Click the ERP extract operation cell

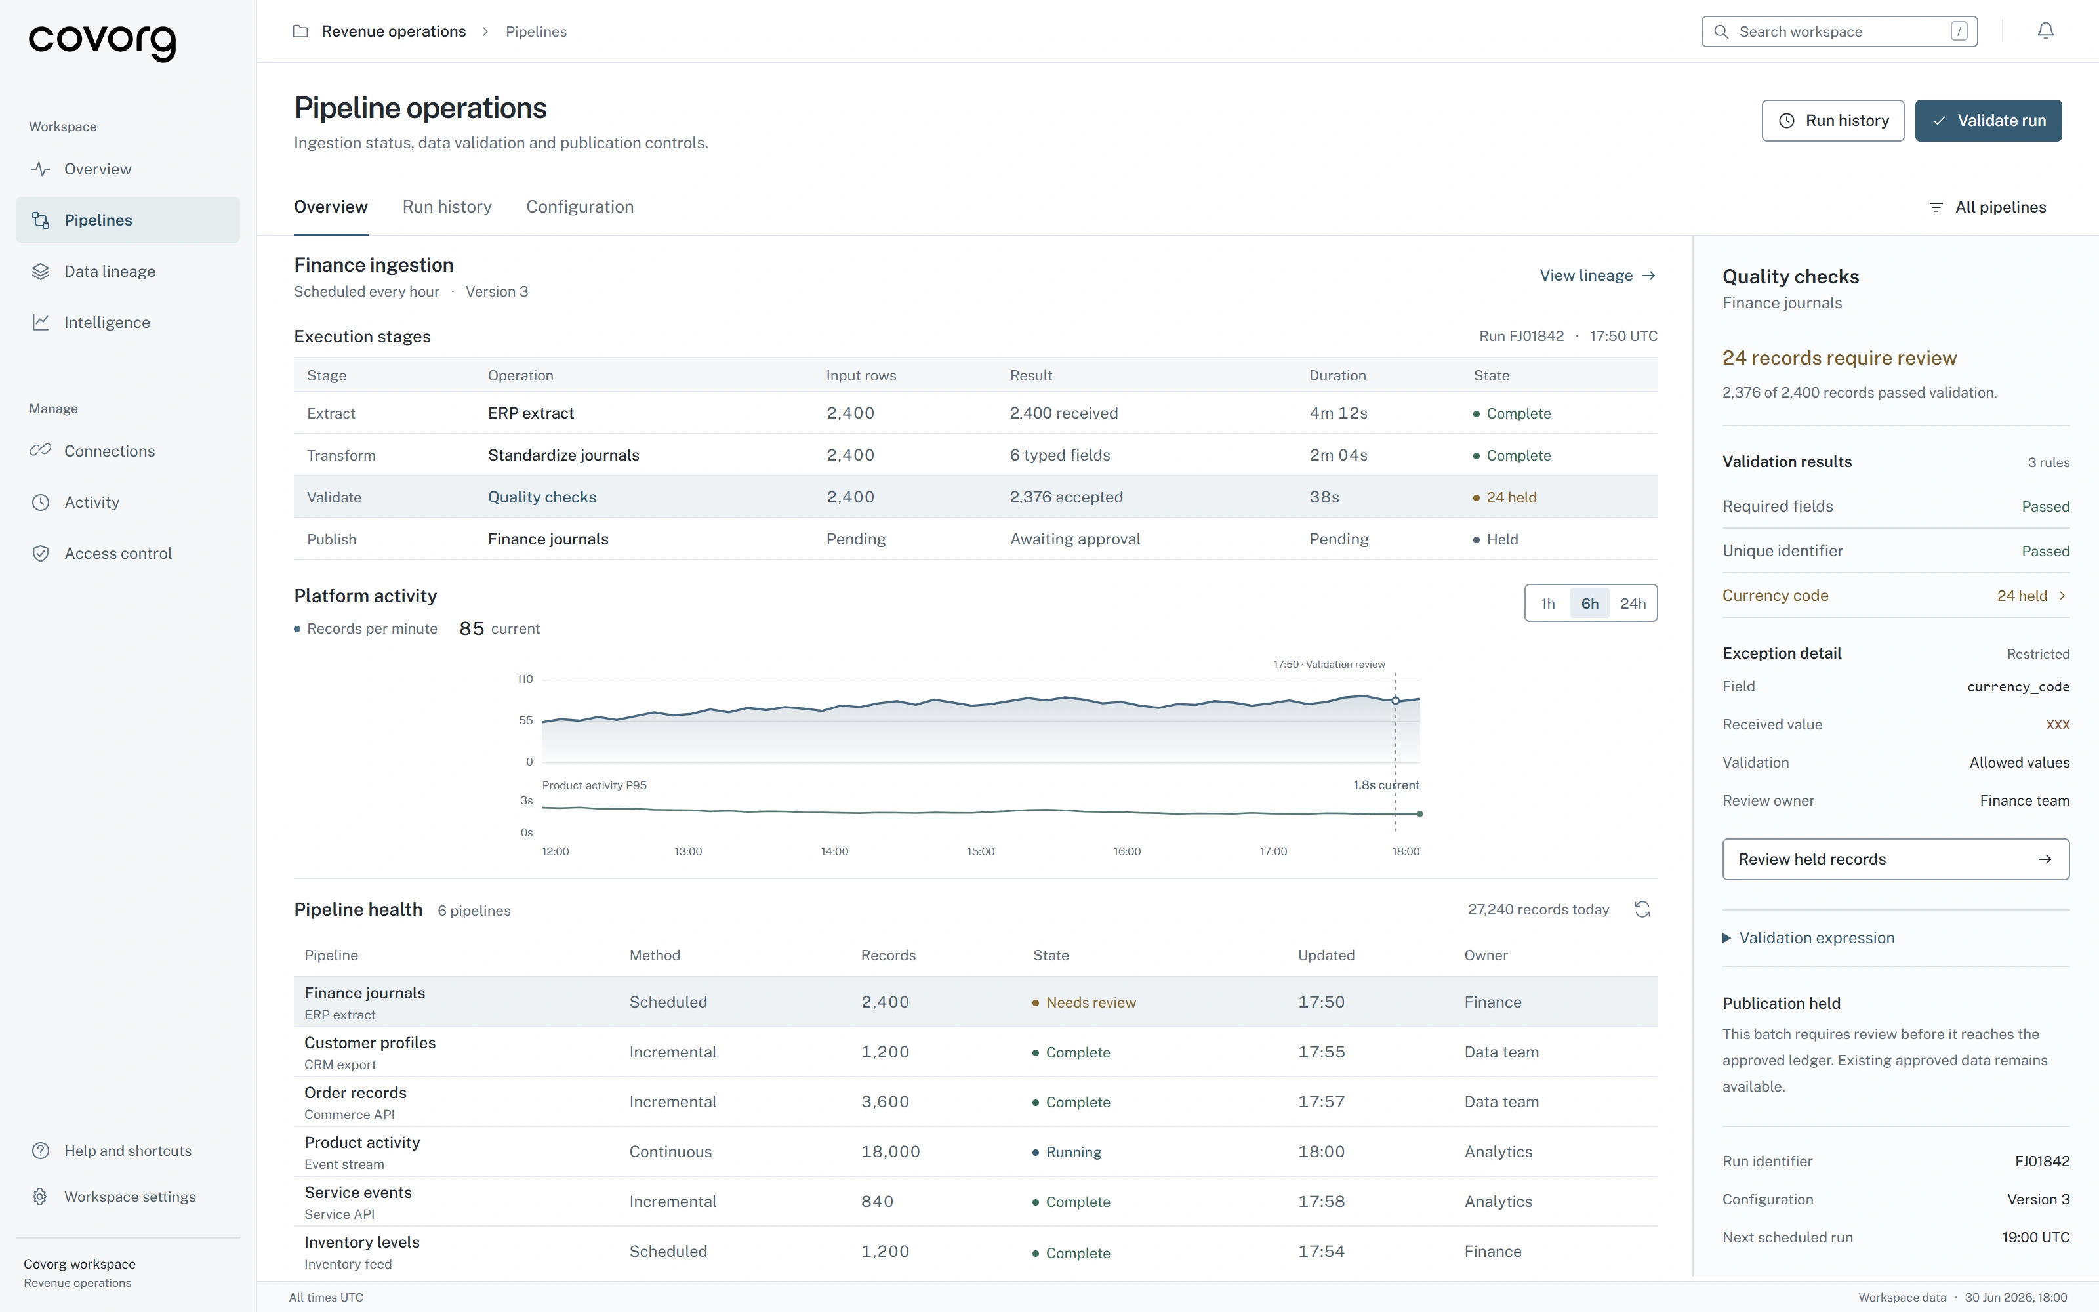click(x=531, y=413)
